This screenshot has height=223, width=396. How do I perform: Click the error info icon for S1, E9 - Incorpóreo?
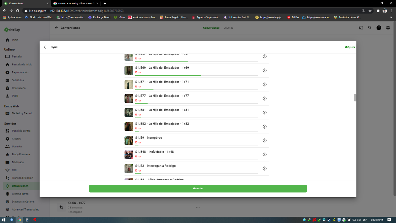tap(264, 140)
